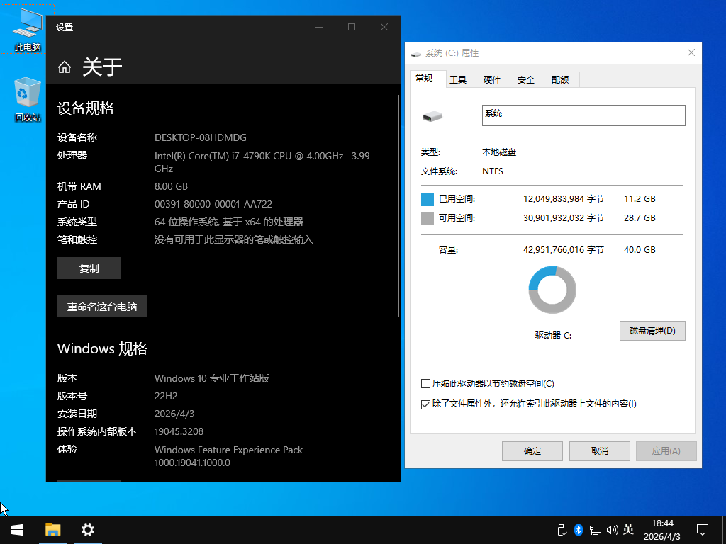726x544 pixels.
Task: Open the Start menu Windows logo
Action: pyautogui.click(x=17, y=530)
